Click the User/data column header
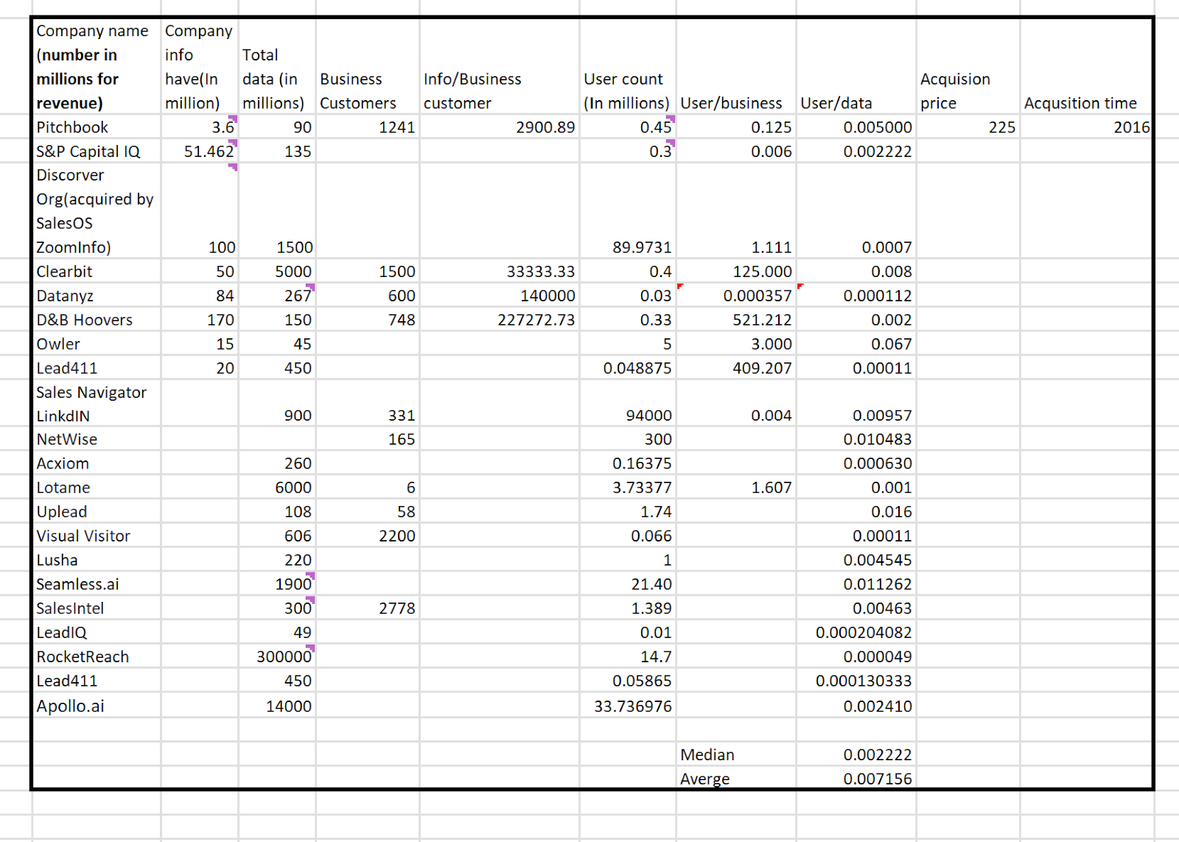This screenshot has width=1179, height=842. click(x=856, y=66)
